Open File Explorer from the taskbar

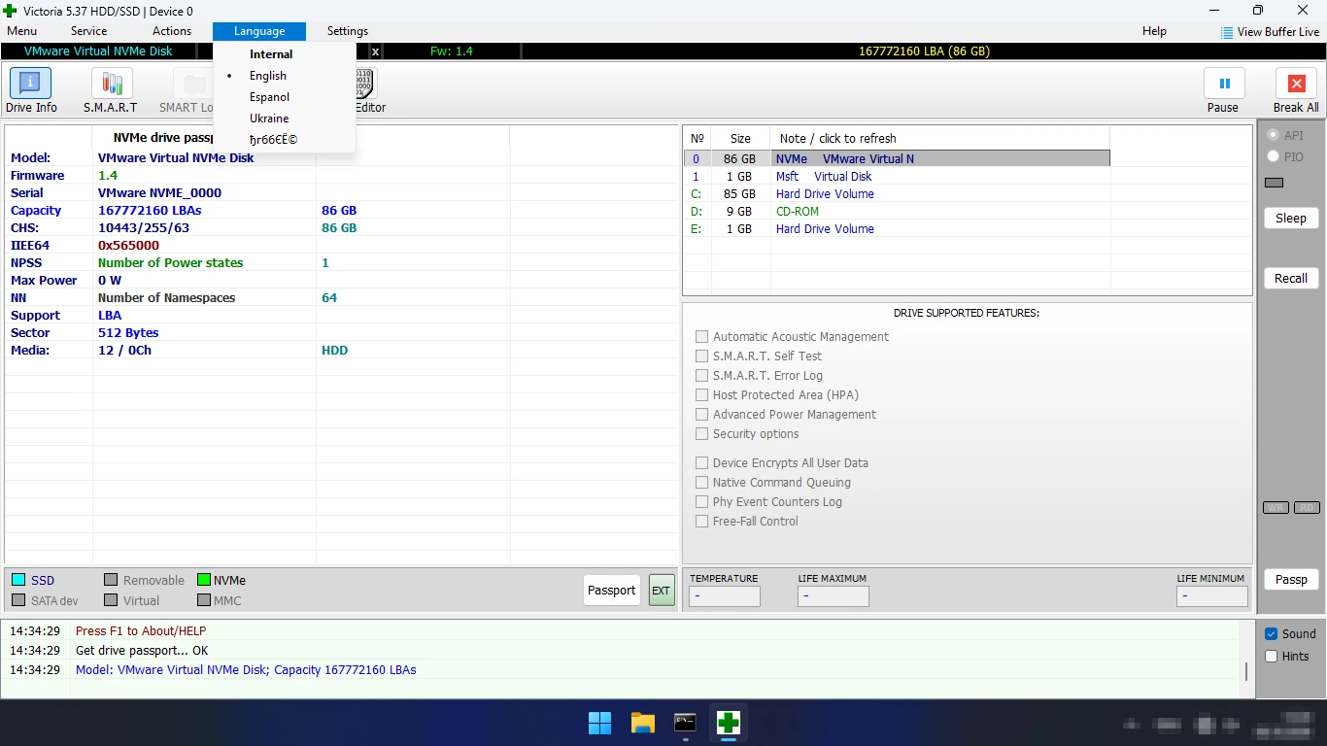[x=643, y=723]
